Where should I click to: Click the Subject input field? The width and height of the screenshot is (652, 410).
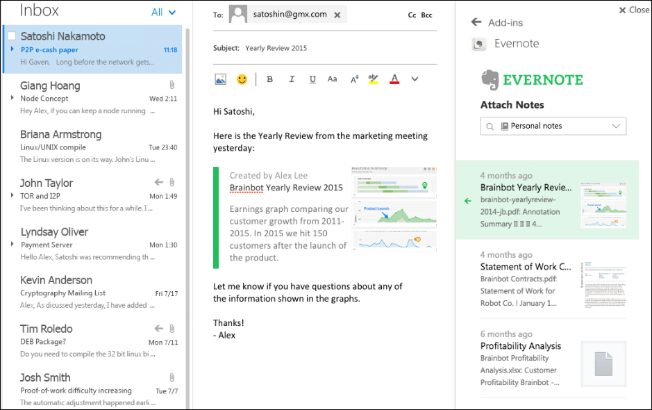(x=312, y=49)
